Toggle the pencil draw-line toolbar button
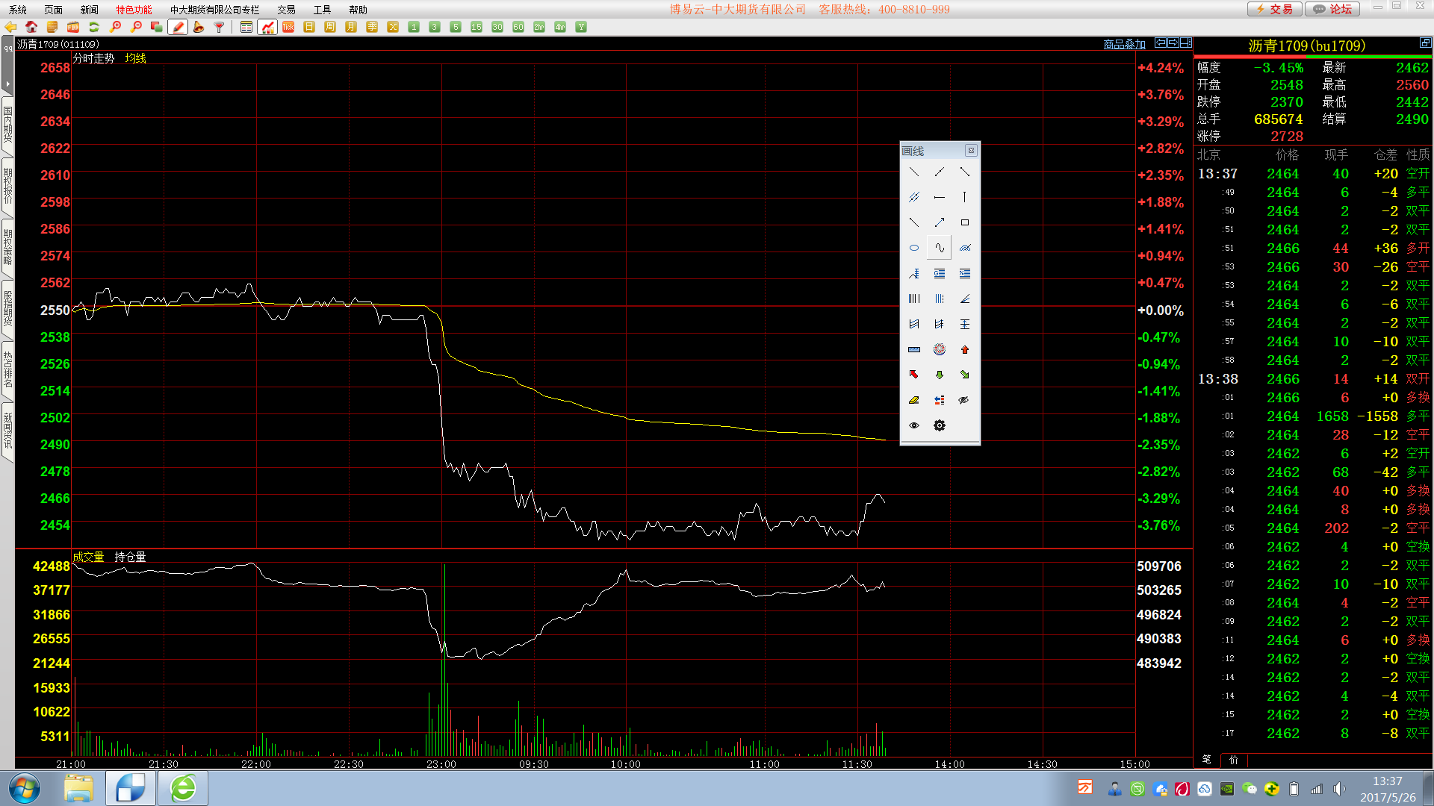The height and width of the screenshot is (806, 1434). [x=178, y=27]
